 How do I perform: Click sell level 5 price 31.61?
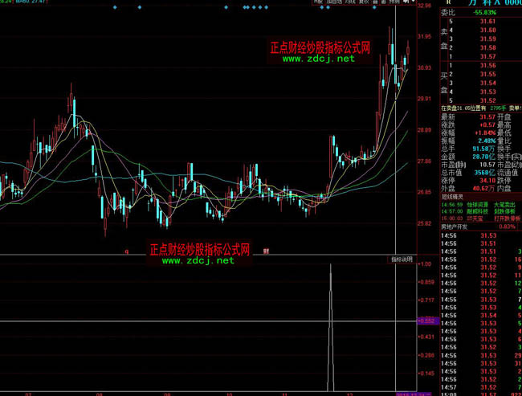click(x=487, y=22)
